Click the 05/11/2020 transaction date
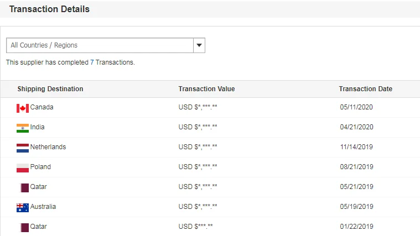 [356, 107]
